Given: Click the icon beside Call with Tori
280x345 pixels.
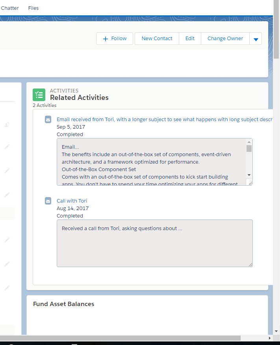Looking at the screenshot, I should point(48,201).
